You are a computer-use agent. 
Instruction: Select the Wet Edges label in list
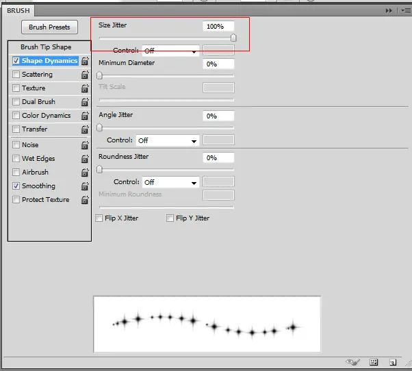pos(38,158)
